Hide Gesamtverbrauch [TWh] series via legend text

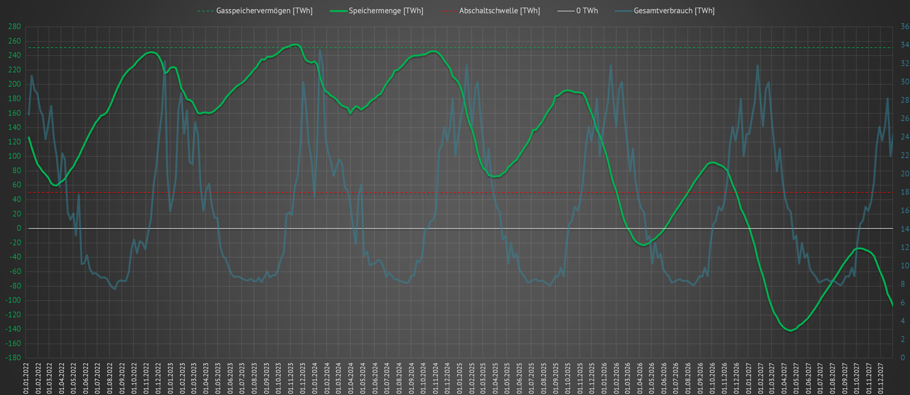click(x=674, y=11)
